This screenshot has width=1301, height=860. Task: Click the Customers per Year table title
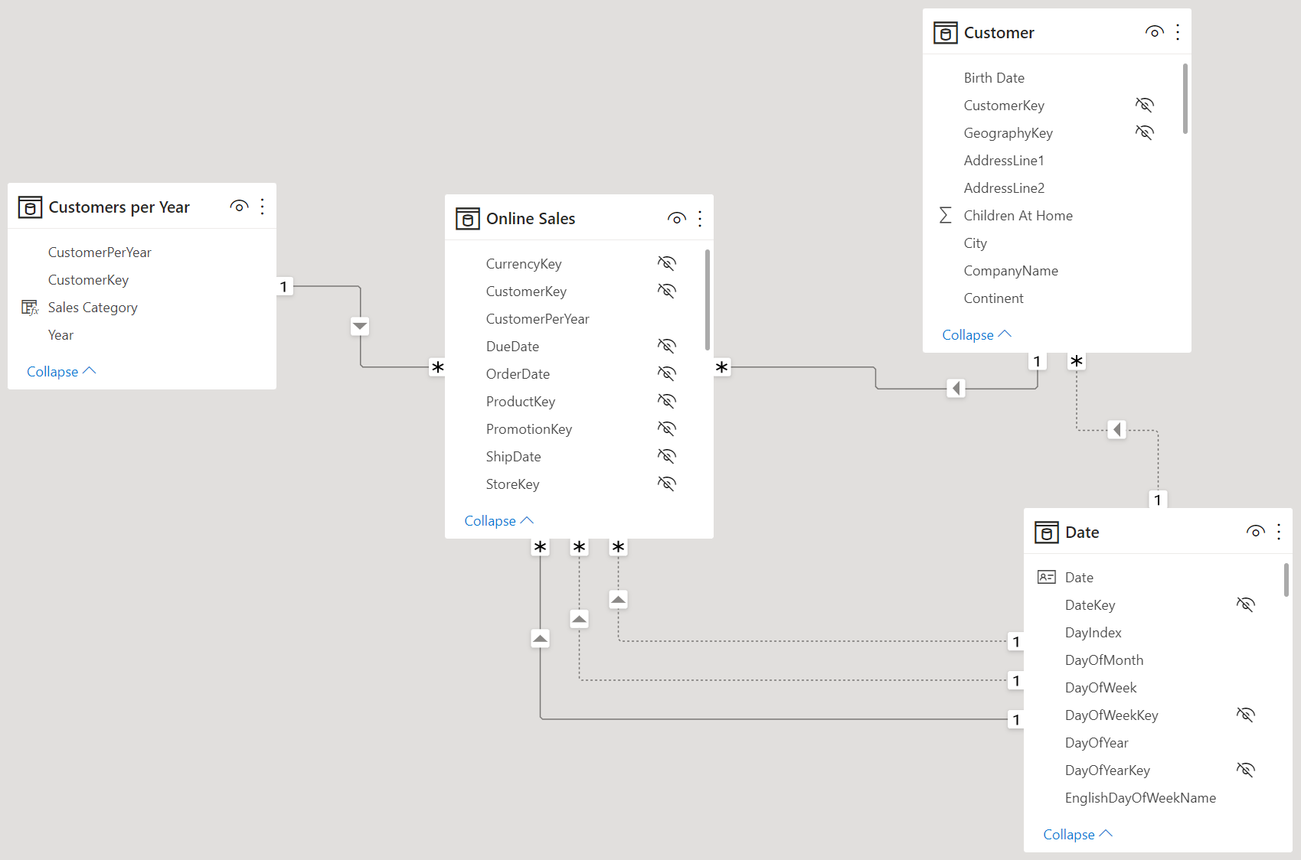tap(119, 207)
